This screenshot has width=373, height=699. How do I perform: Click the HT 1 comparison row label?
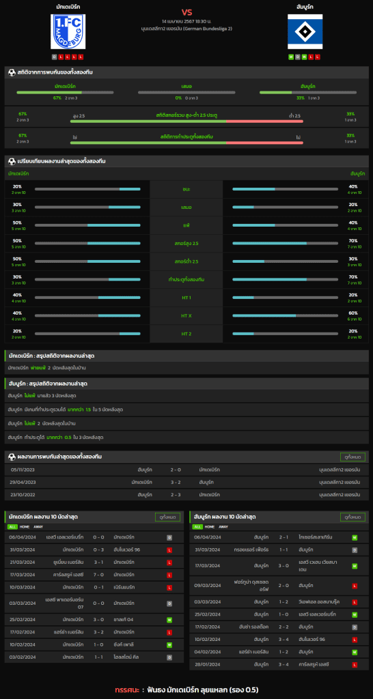tap(186, 298)
